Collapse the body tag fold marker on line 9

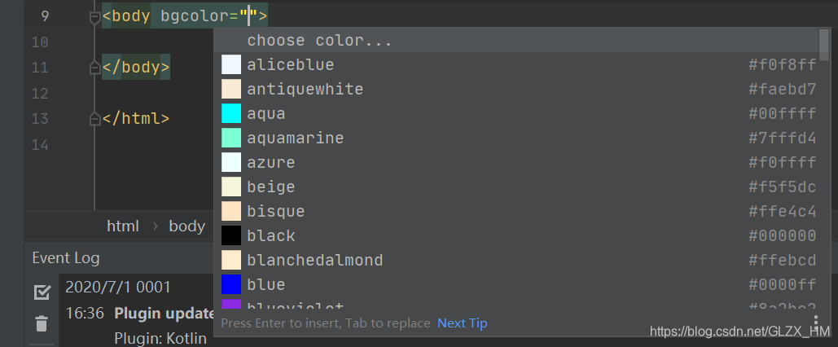coord(95,18)
